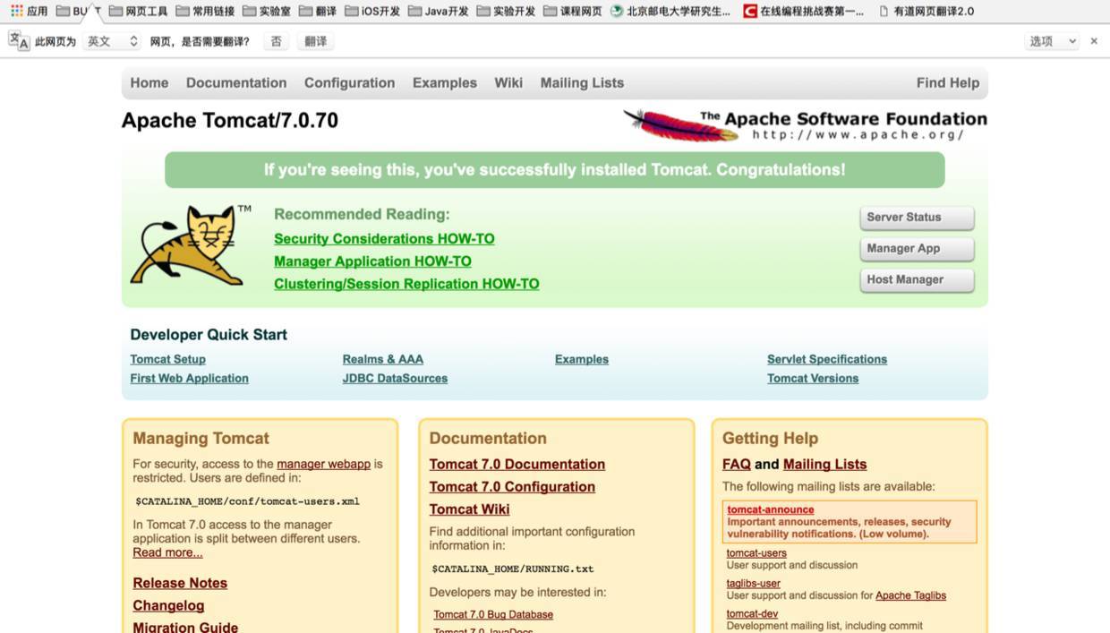Open the Release Notes link

tap(180, 583)
